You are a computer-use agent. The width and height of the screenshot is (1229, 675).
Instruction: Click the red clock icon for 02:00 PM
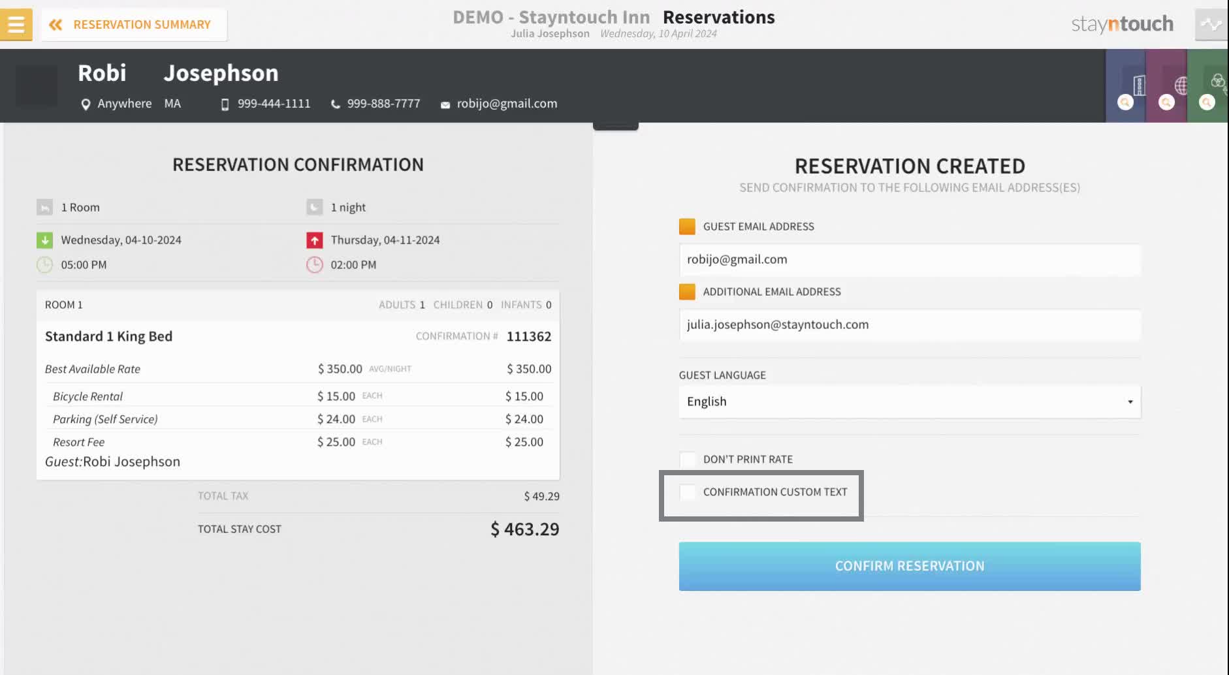coord(315,265)
